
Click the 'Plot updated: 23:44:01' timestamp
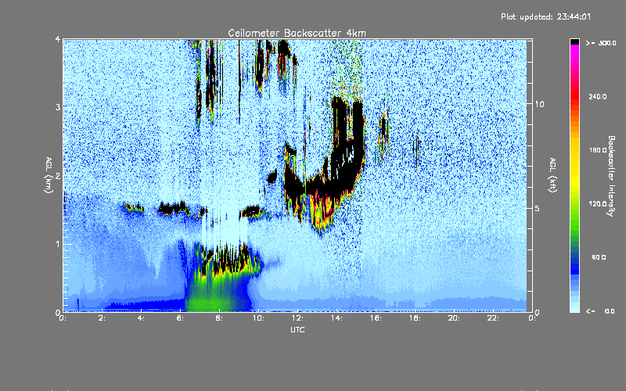pos(545,16)
